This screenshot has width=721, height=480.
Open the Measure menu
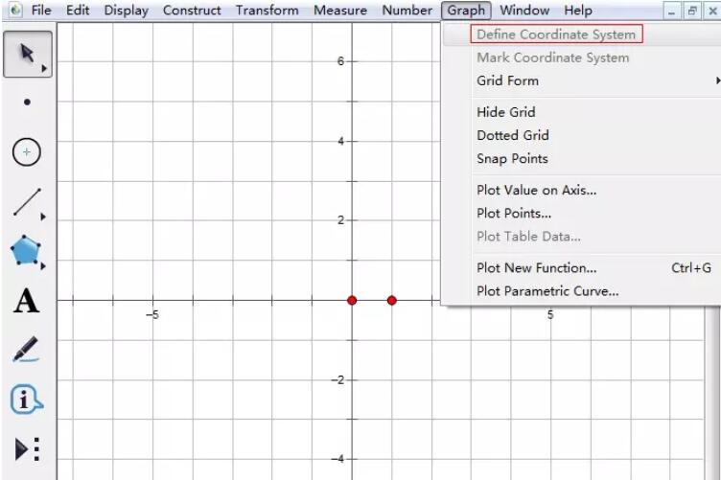[340, 11]
